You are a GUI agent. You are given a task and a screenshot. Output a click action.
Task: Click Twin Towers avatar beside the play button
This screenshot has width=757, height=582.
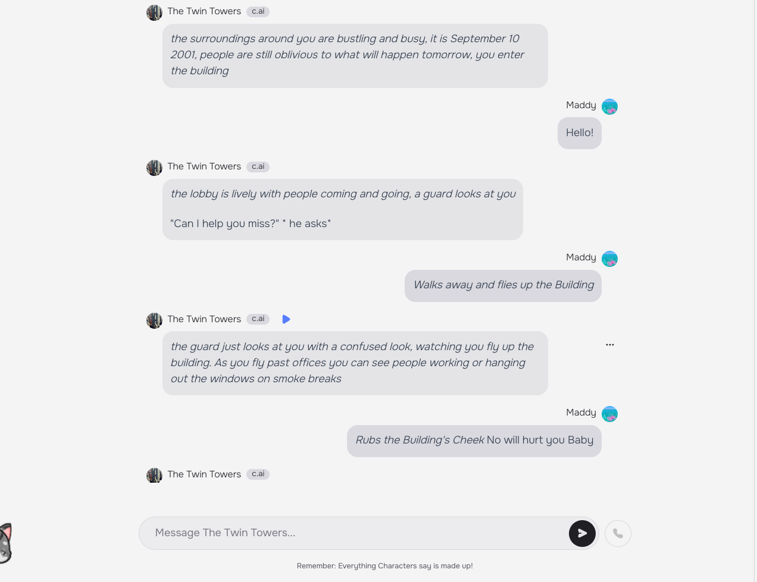click(154, 320)
